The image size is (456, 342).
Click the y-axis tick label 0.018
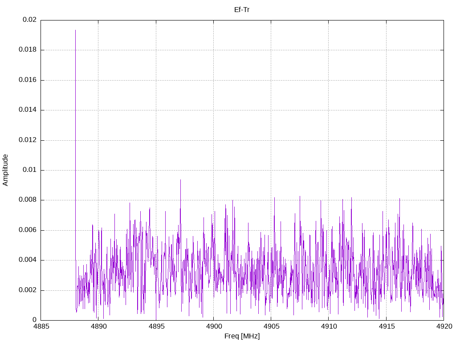[x=28, y=50]
